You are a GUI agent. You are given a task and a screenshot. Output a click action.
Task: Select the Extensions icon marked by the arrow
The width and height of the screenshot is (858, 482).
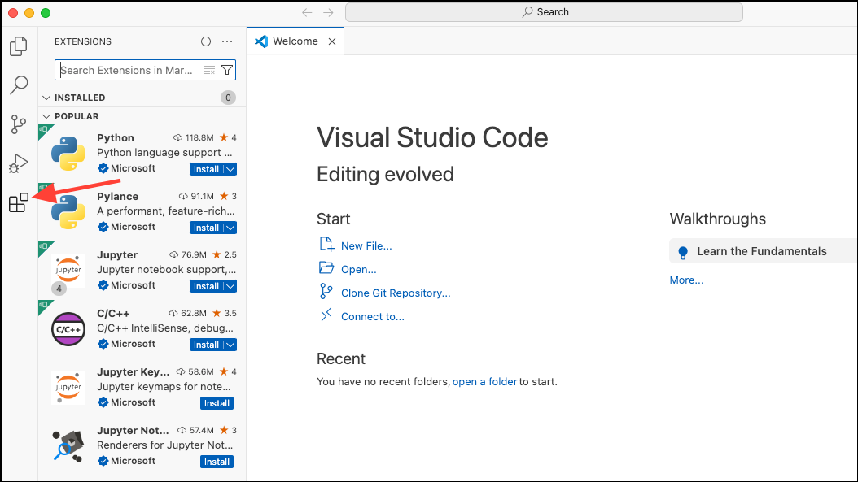click(x=18, y=202)
